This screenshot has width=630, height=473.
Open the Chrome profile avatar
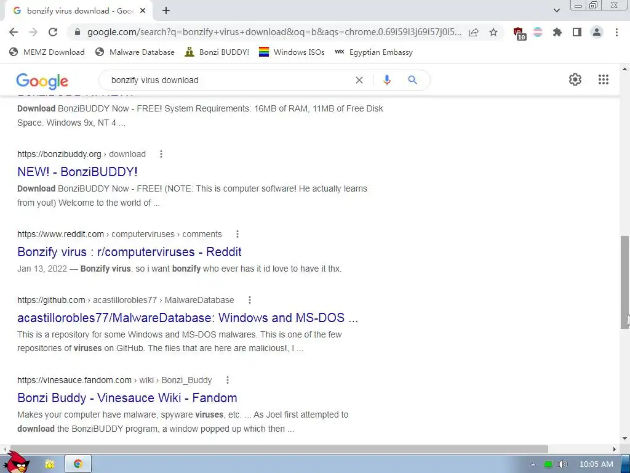tap(597, 32)
